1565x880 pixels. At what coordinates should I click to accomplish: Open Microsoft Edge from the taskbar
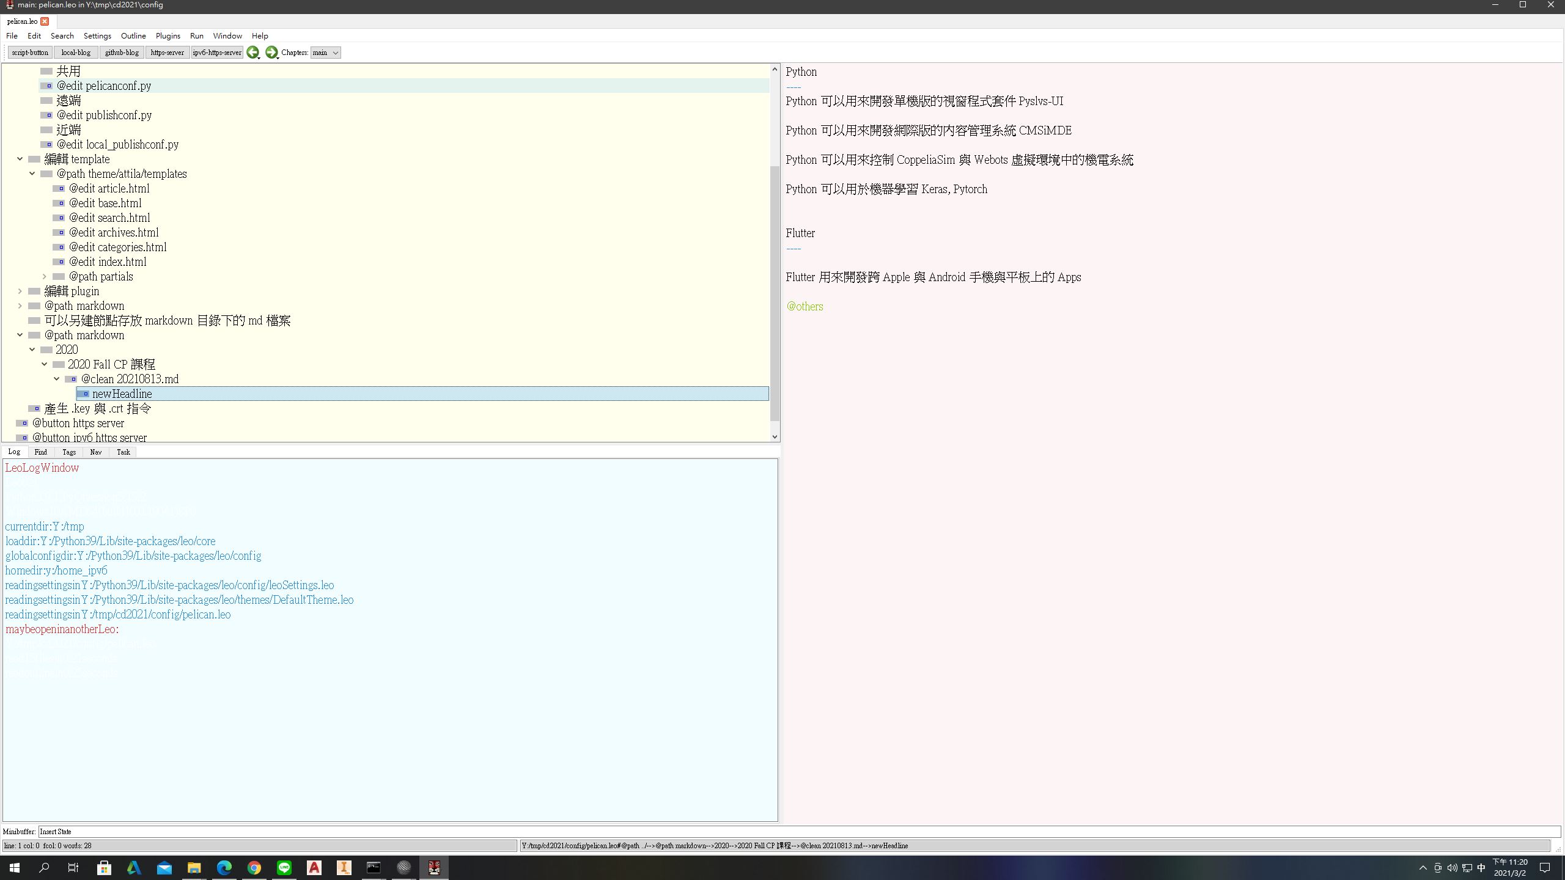[x=224, y=867]
